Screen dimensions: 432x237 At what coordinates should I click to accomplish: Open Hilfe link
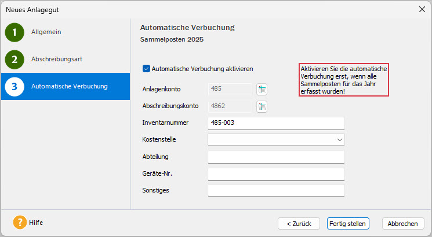click(x=36, y=223)
